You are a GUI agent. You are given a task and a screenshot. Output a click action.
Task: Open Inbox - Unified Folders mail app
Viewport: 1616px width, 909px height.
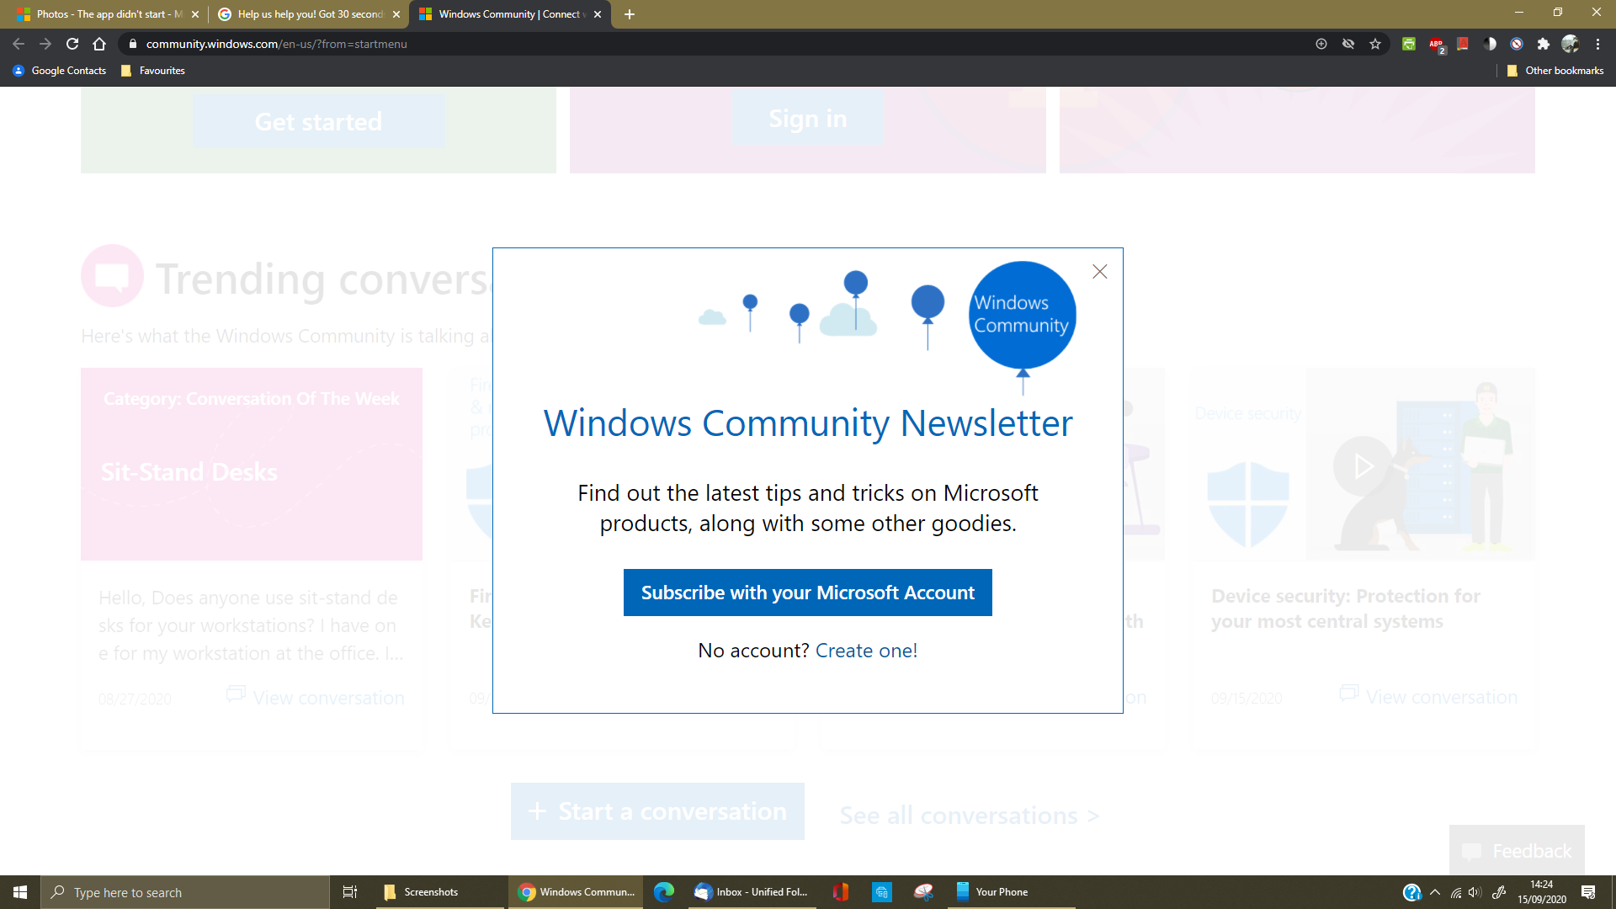pos(751,892)
